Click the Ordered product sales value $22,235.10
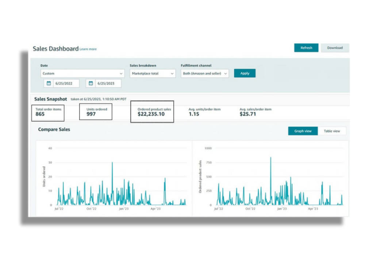The height and width of the screenshot is (273, 365). pyautogui.click(x=151, y=114)
